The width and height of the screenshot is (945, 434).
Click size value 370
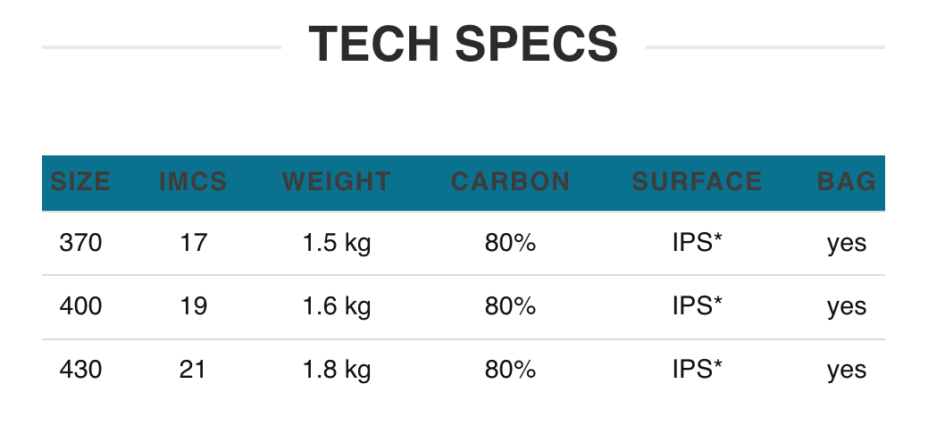tap(80, 243)
